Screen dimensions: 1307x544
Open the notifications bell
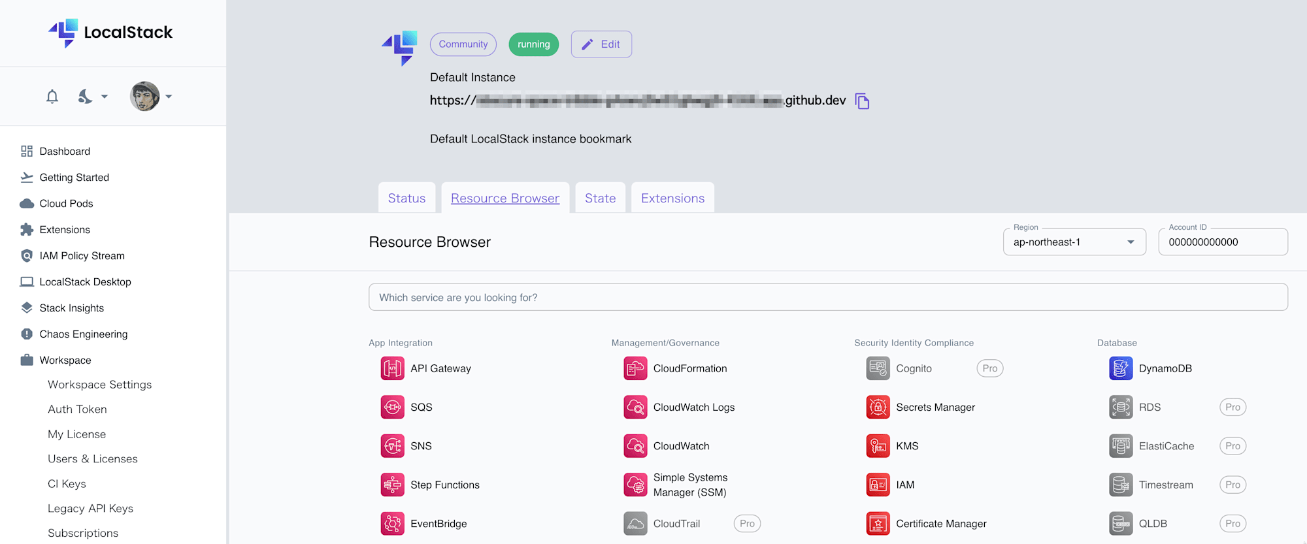pos(52,97)
